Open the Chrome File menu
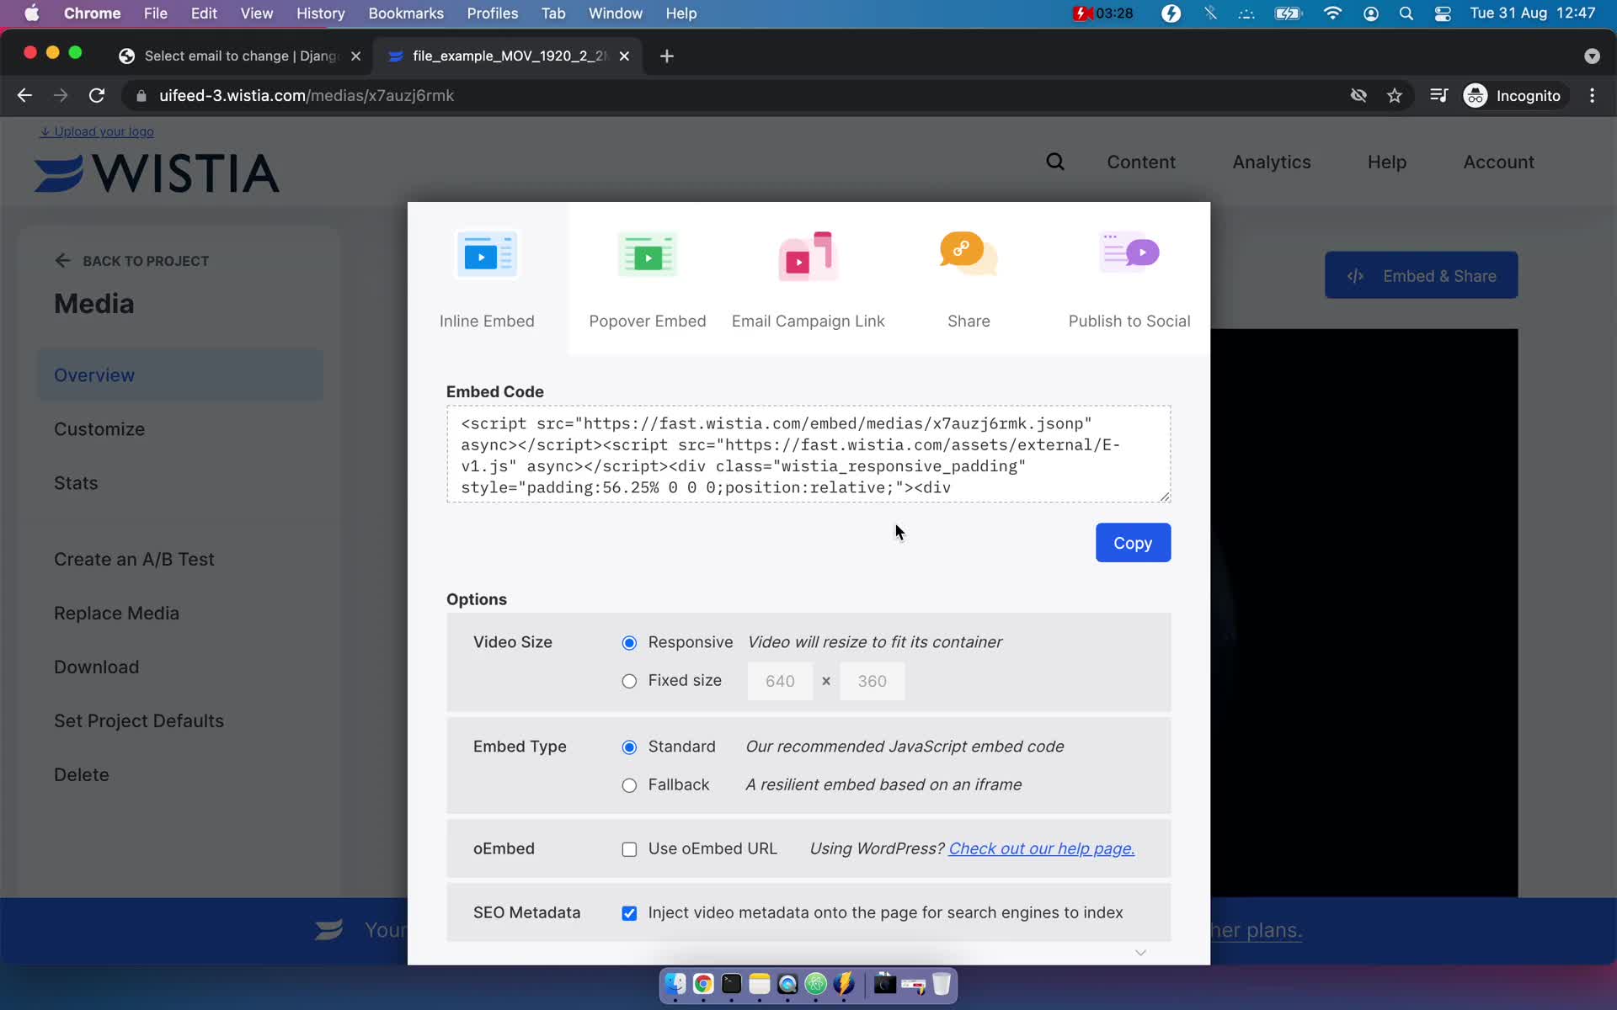The width and height of the screenshot is (1617, 1010). (155, 13)
